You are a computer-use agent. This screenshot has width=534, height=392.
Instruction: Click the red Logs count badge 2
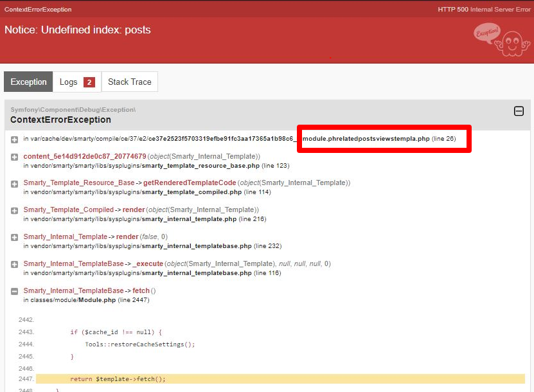coord(89,82)
